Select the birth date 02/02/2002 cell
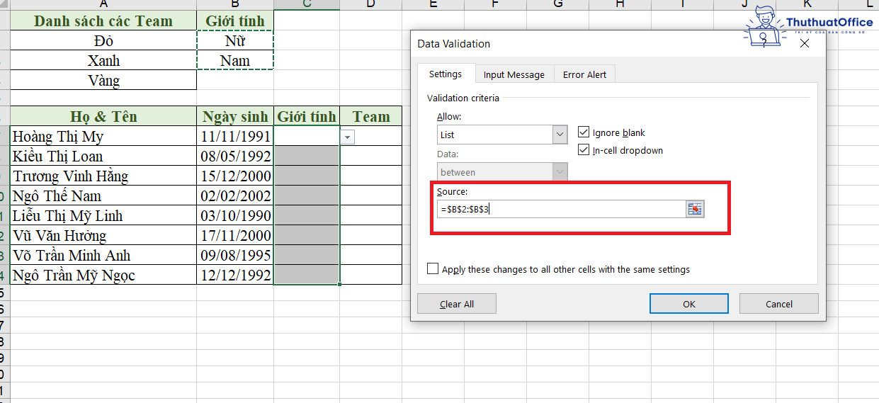 point(235,195)
